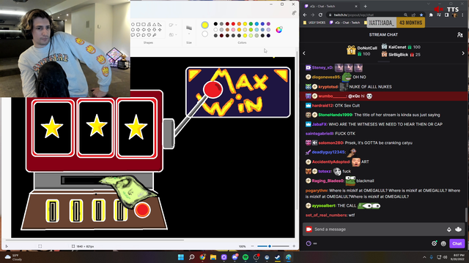Click username pogarythm in chat
The width and height of the screenshot is (469, 263).
point(317,191)
